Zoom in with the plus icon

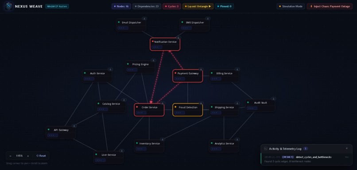coord(28,156)
